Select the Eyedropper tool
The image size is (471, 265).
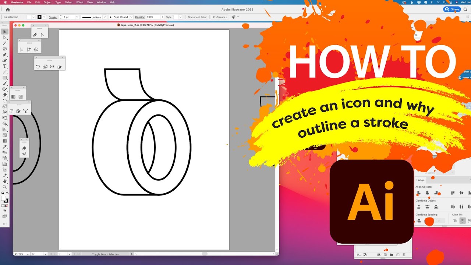click(x=5, y=146)
